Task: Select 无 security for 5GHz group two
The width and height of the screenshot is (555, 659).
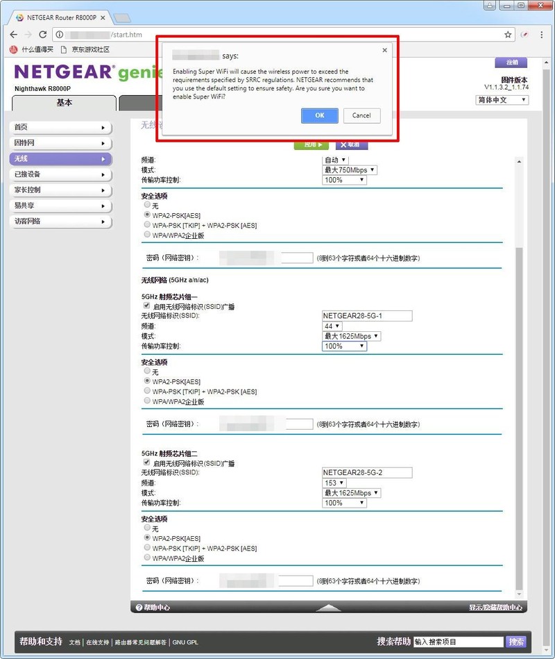Action: [x=147, y=528]
